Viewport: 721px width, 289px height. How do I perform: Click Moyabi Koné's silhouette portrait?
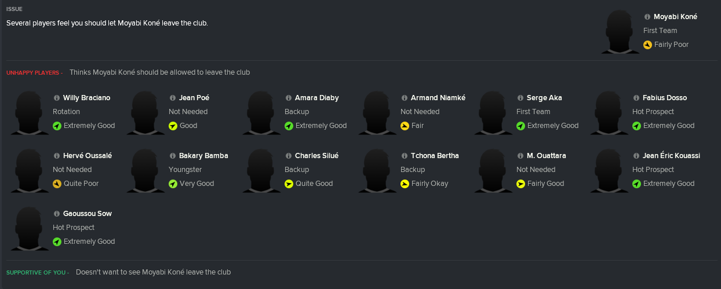point(620,32)
